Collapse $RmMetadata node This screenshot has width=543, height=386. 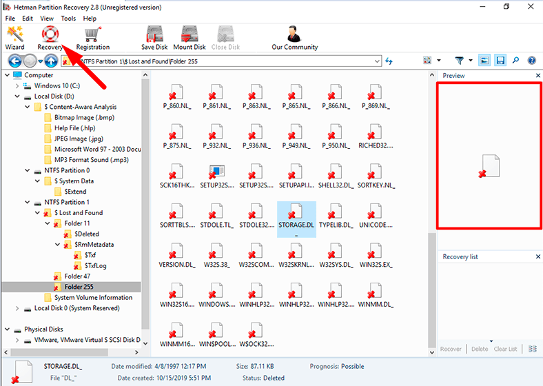point(57,244)
